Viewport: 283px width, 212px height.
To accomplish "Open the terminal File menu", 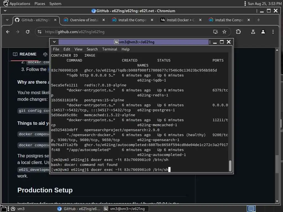I will tap(56, 49).
